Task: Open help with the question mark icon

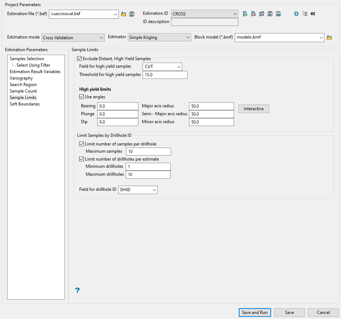Action: [77, 290]
